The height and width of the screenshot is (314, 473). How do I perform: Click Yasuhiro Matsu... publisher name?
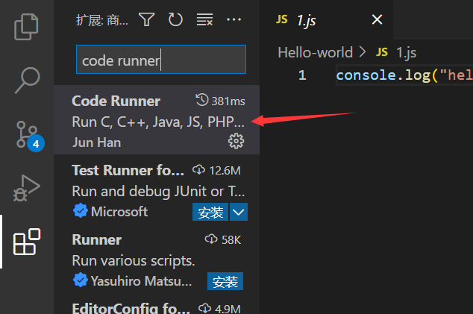click(x=141, y=281)
